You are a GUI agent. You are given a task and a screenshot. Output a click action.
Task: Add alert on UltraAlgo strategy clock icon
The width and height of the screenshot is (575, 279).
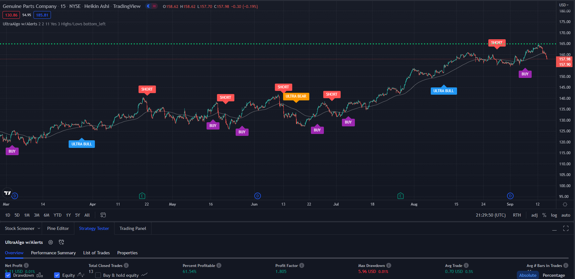click(x=61, y=243)
